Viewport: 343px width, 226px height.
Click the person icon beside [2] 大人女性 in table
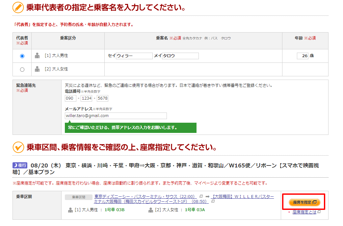tap(37, 69)
